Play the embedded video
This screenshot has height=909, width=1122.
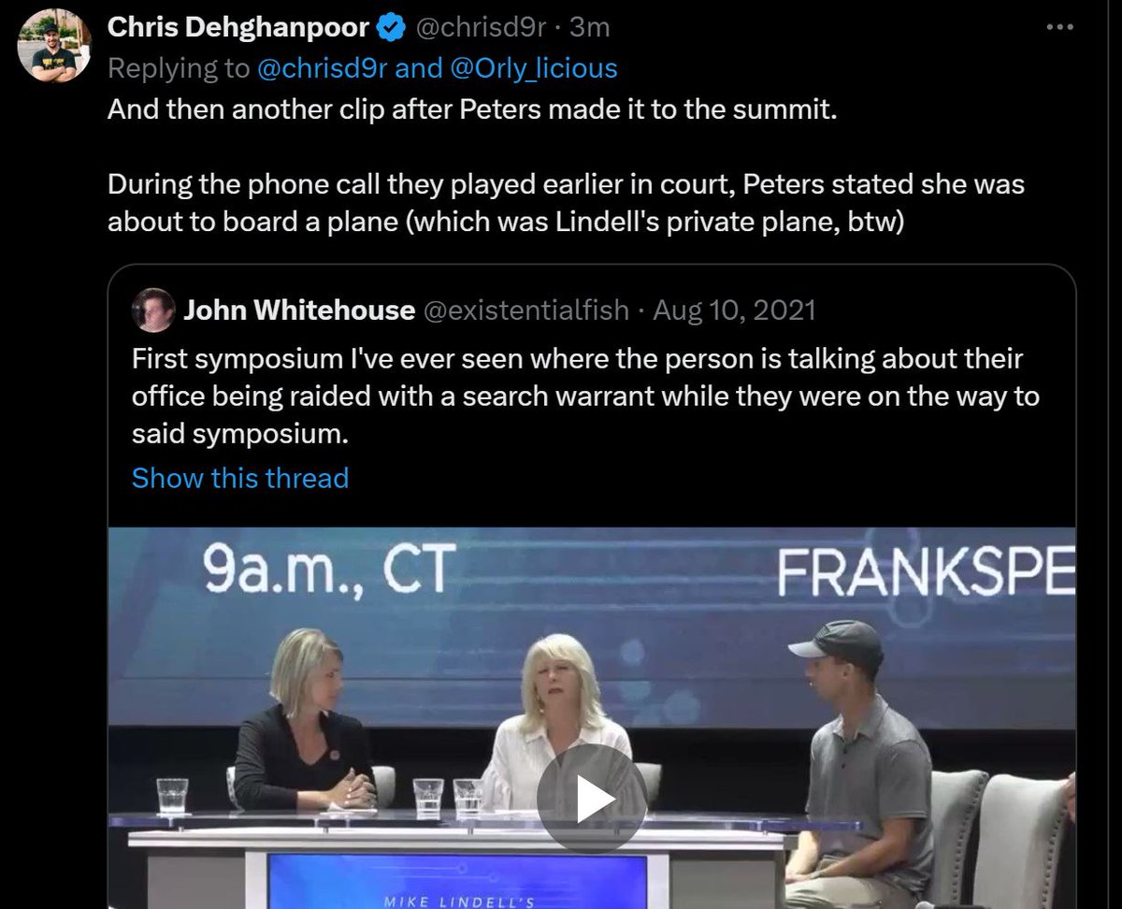(x=592, y=797)
